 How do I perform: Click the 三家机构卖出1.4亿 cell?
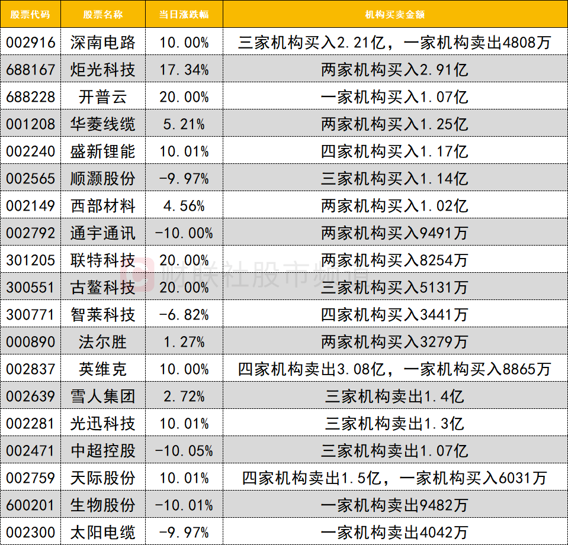(394, 396)
